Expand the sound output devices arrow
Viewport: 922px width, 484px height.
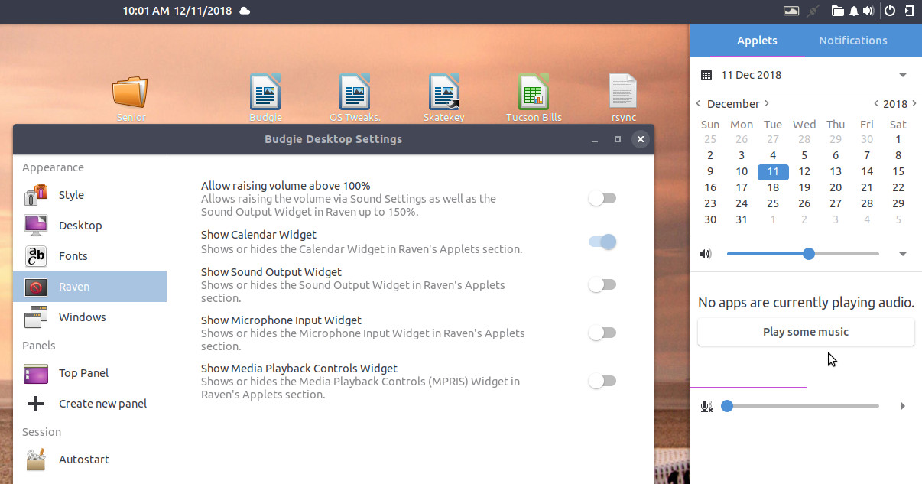(902, 254)
